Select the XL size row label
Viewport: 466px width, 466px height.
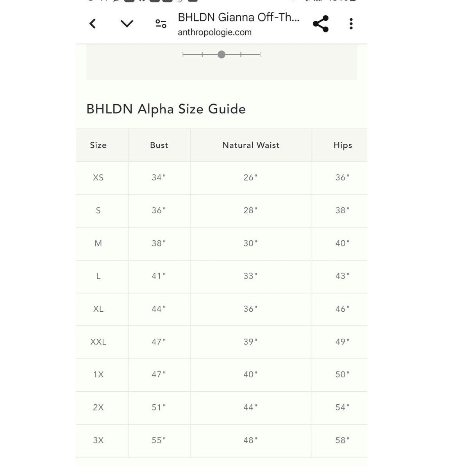pos(98,309)
